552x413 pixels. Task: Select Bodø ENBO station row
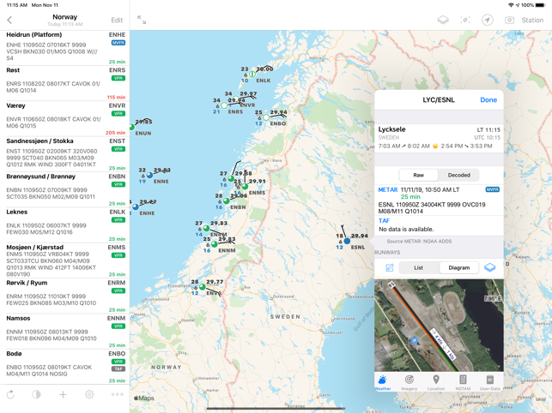point(65,367)
